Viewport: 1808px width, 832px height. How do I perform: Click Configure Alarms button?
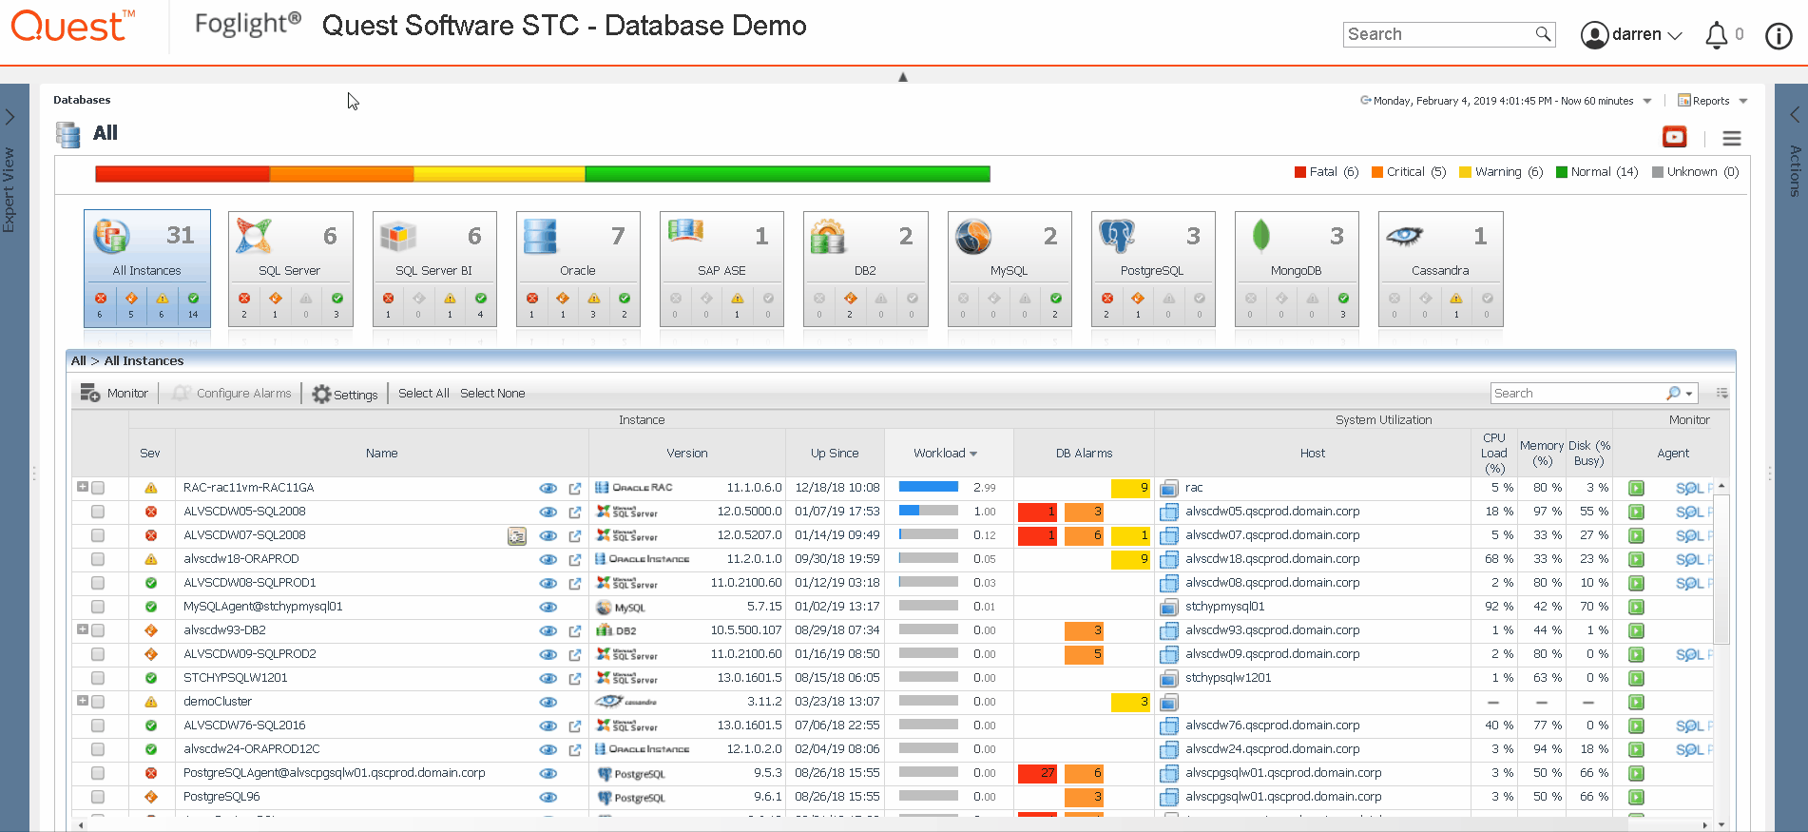(233, 393)
